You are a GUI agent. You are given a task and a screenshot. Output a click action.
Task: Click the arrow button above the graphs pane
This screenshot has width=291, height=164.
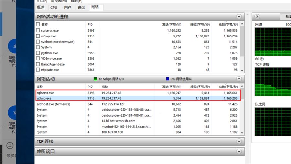pyautogui.click(x=257, y=16)
